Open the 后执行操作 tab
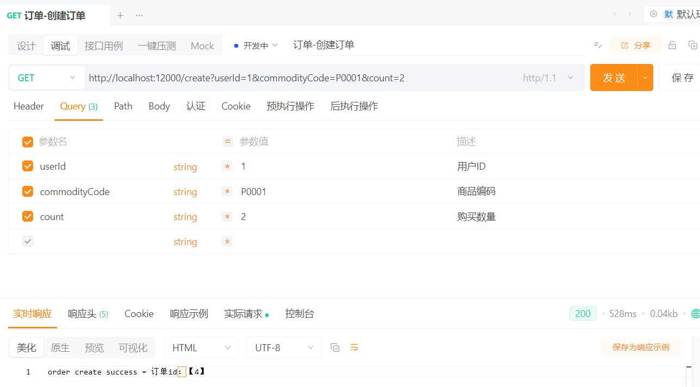Screen dimensions: 700x387 [354, 106]
